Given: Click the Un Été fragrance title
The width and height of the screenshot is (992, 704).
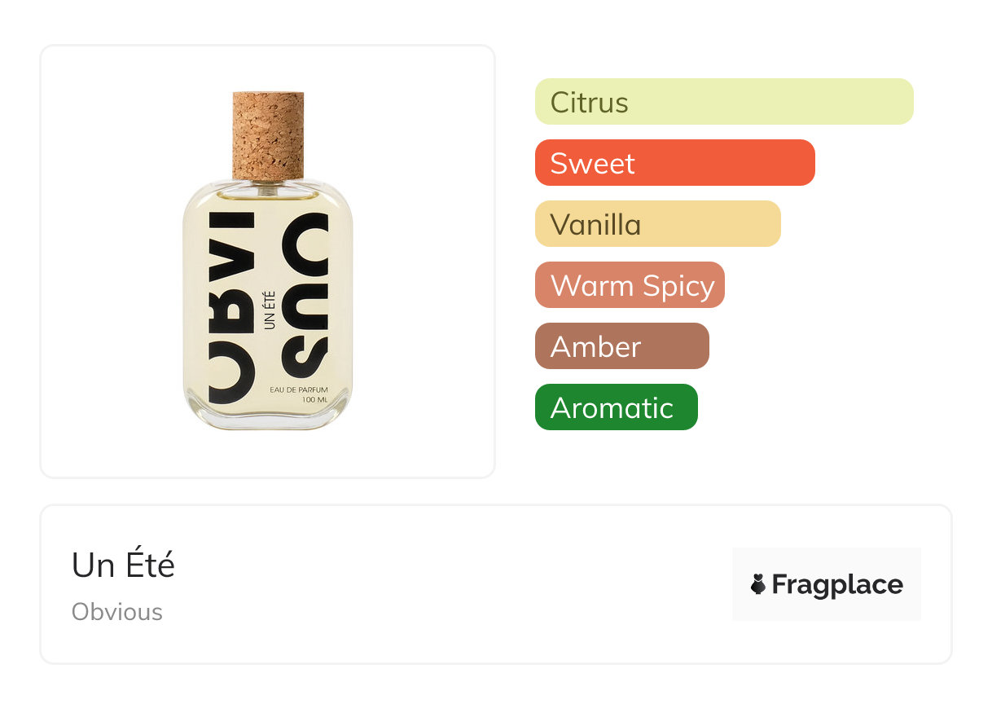Looking at the screenshot, I should pyautogui.click(x=123, y=565).
